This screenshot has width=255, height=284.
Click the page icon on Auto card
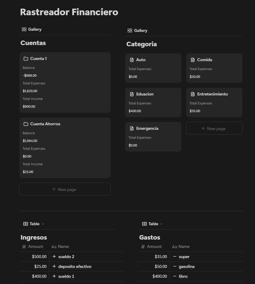132,60
